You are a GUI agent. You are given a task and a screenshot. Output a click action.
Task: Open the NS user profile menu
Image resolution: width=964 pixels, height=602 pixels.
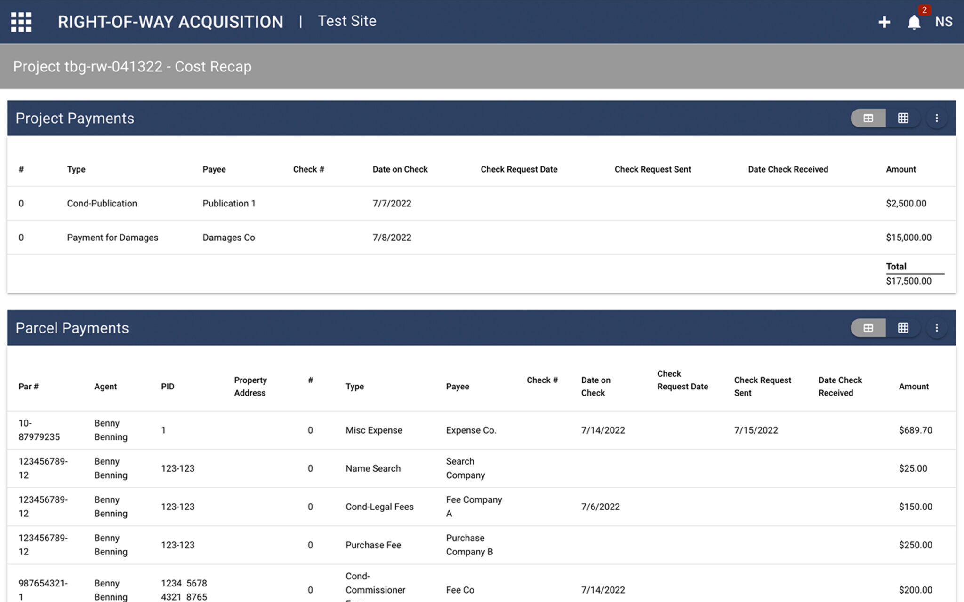pos(943,22)
